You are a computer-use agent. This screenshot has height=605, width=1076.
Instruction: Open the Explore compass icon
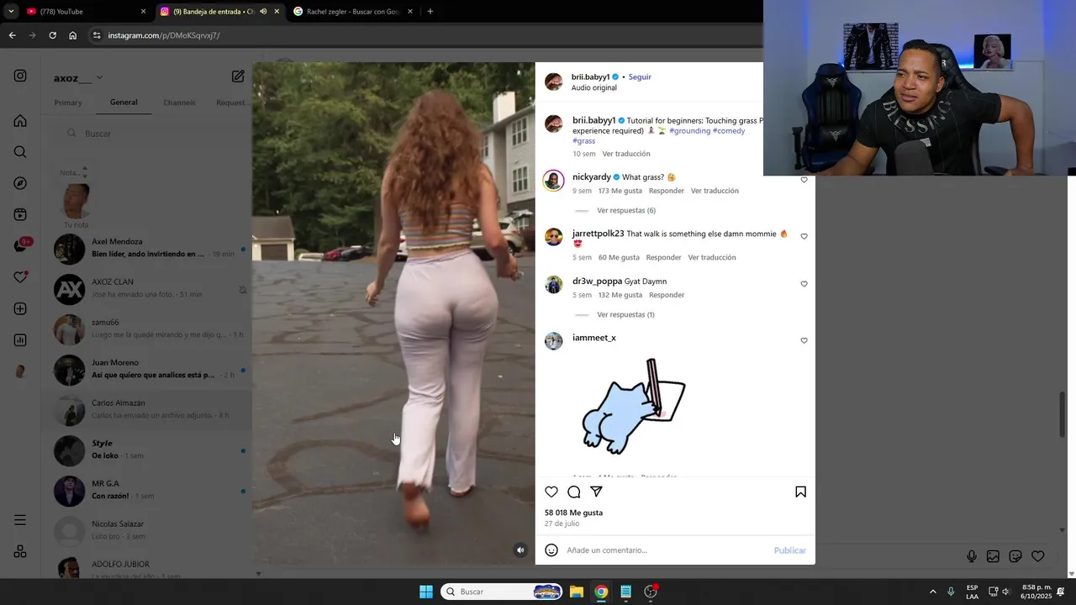(20, 183)
